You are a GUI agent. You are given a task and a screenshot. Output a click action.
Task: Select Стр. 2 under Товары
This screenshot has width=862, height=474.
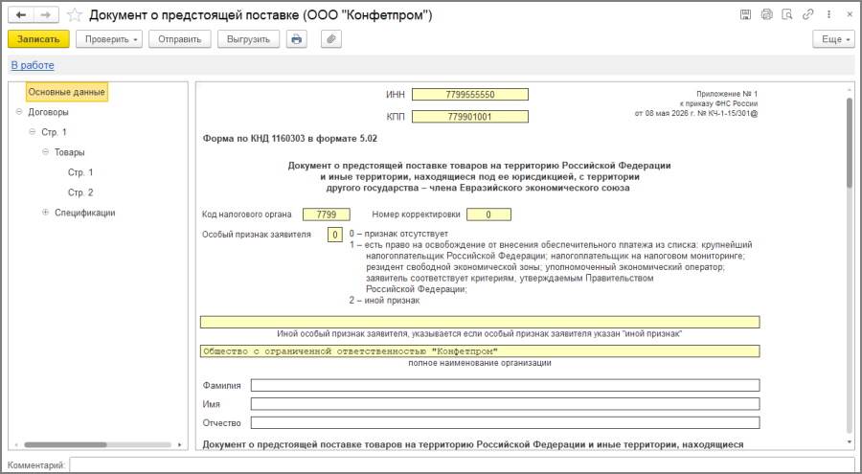pyautogui.click(x=80, y=192)
